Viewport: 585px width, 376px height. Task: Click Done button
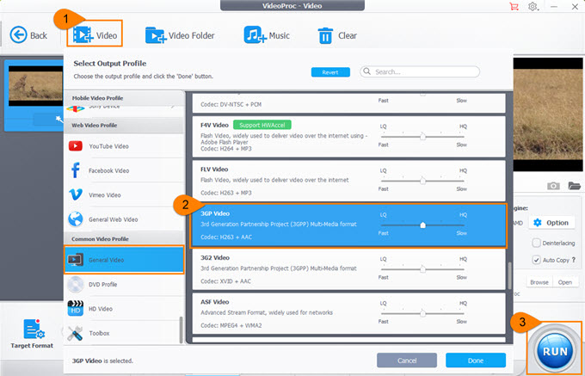coord(476,361)
